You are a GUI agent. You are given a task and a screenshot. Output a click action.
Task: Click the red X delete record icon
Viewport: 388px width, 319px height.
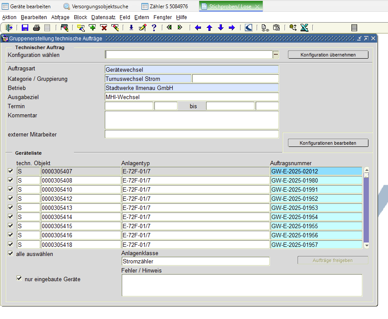coord(104,28)
